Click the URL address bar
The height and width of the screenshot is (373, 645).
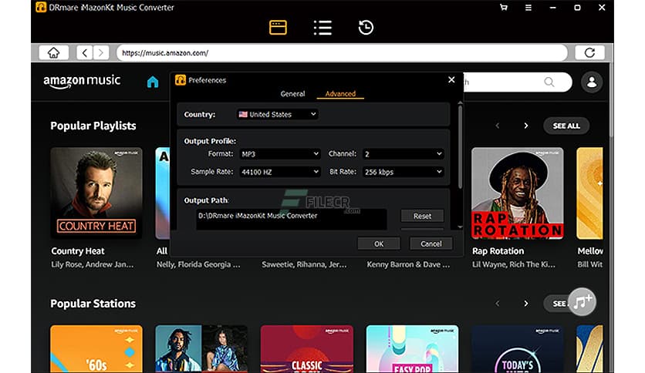[x=343, y=52]
